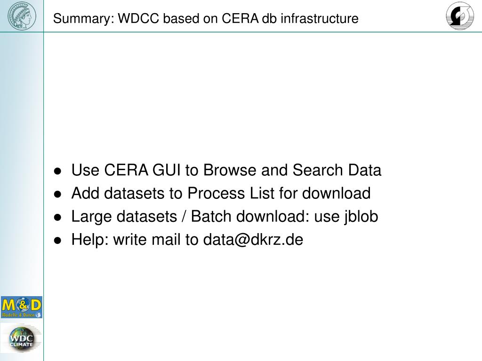482x361 pixels.
Task: Click the 'Large datasets / Batch download' line
Action: click(x=225, y=216)
